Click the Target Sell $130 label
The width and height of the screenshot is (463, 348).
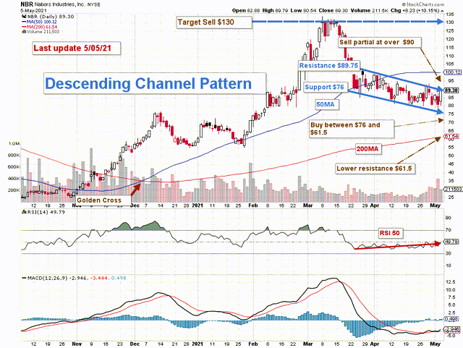(214, 22)
